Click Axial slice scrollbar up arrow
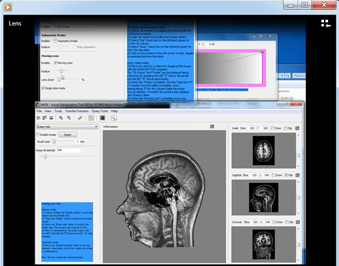Viewport: 339px width, 266px height. 299,135
